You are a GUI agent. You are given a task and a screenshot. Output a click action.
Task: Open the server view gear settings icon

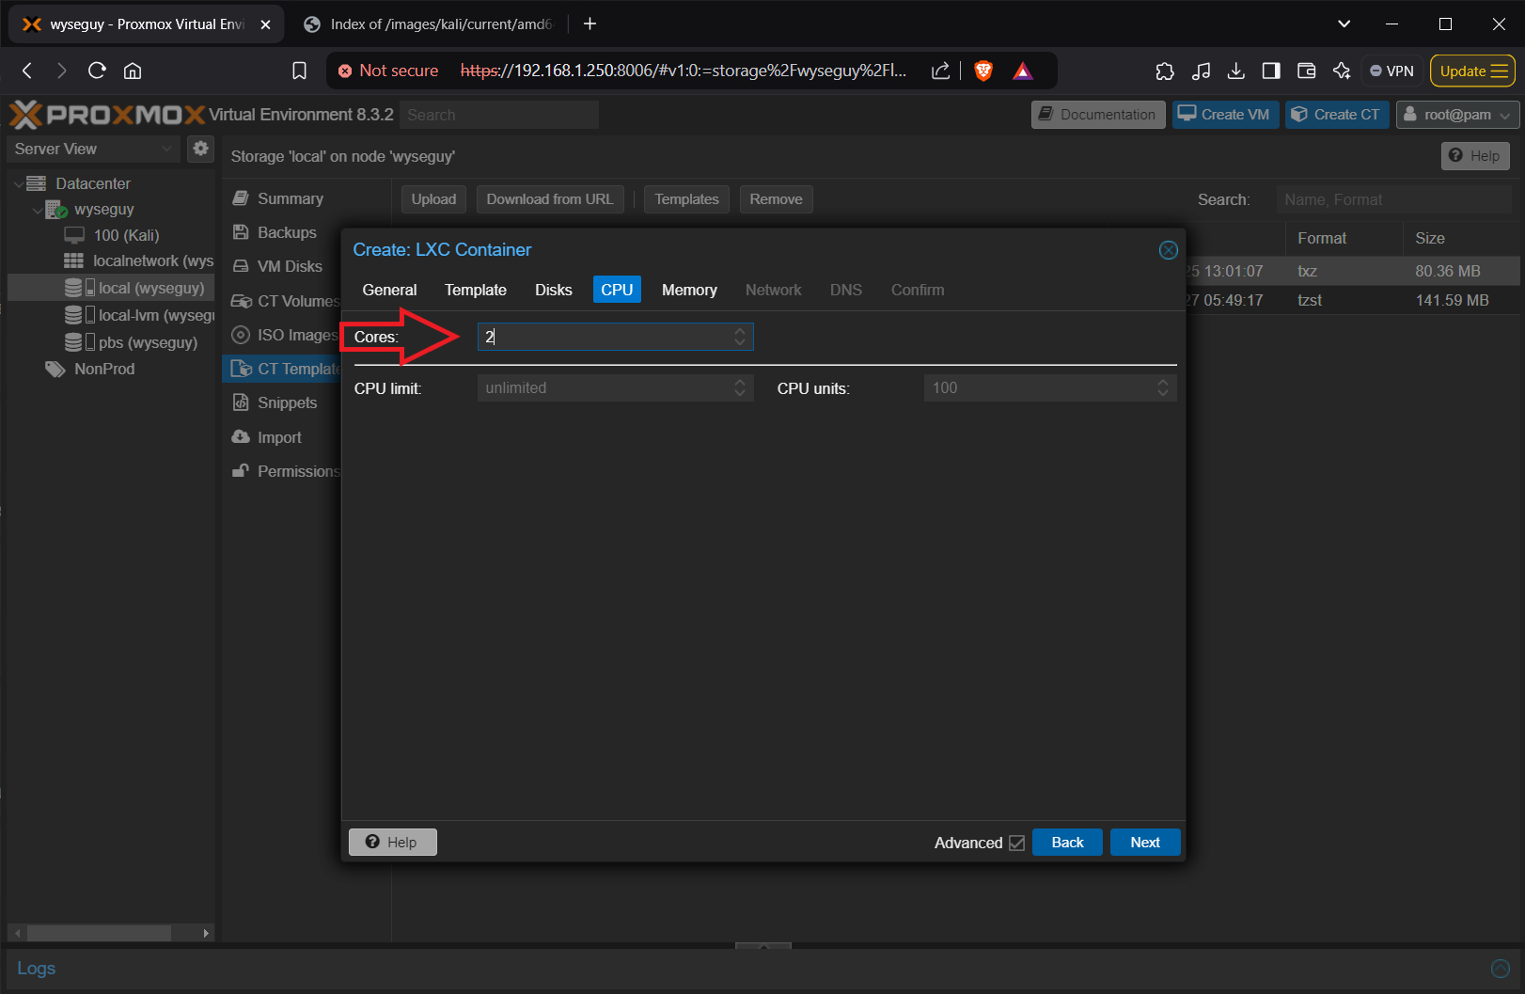point(200,149)
